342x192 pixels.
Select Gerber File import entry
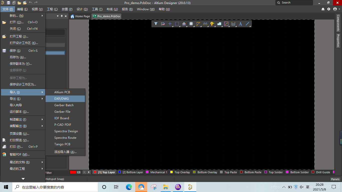tap(65, 111)
